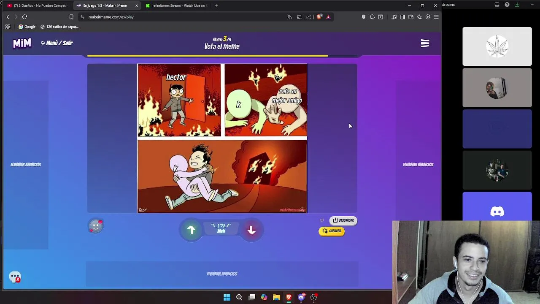Click the right Eliminar Anuncios link
Image resolution: width=540 pixels, height=304 pixels.
pyautogui.click(x=418, y=165)
